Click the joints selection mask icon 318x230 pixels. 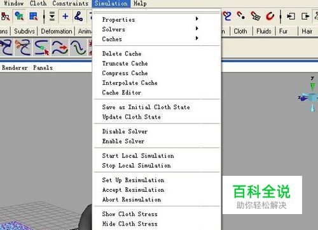[78, 17]
